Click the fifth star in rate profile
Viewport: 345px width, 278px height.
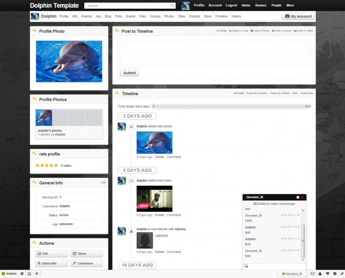coord(56,165)
